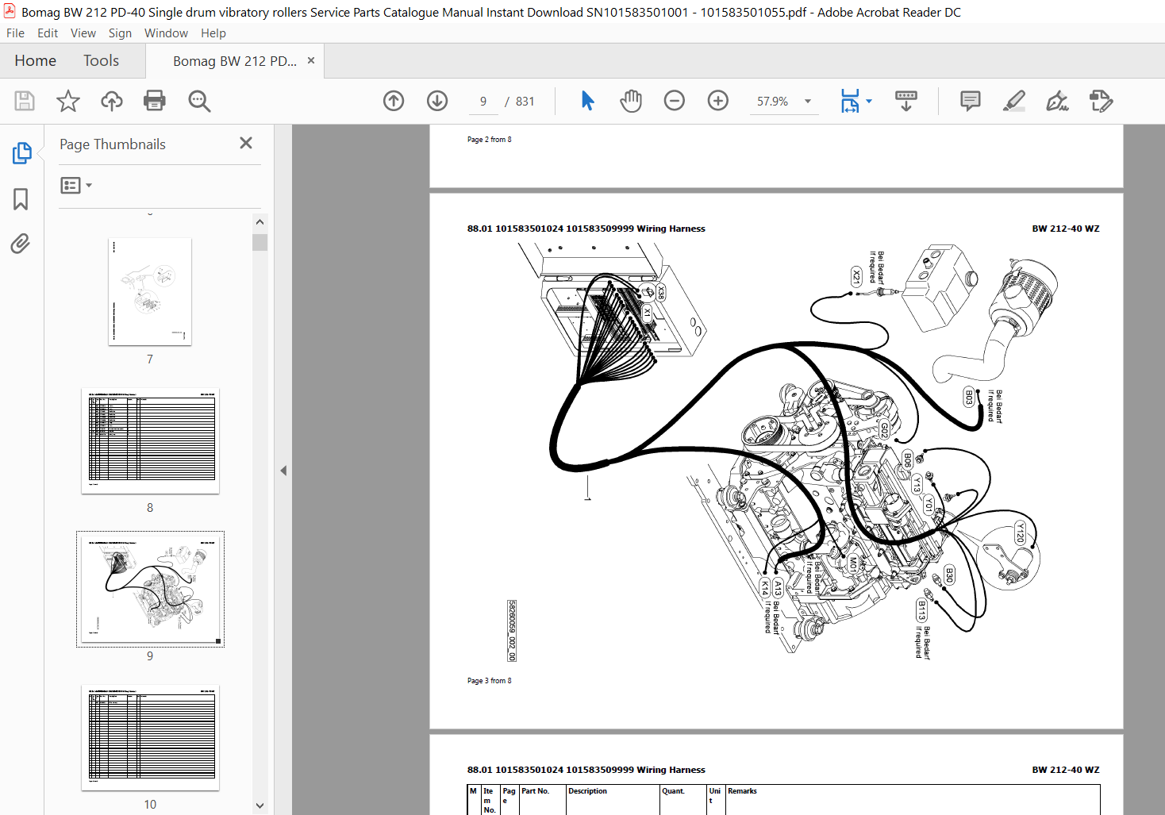Select page 8 thumbnail
This screenshot has height=815, width=1165.
click(150, 441)
